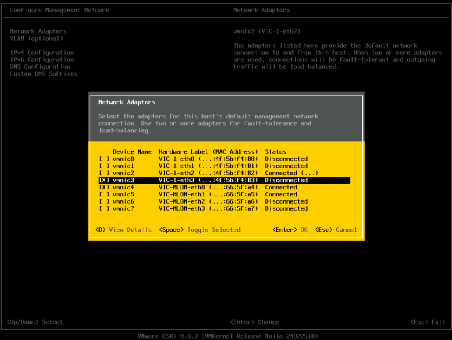Uncheck the vmnic3 adapter checkbox

104,180
